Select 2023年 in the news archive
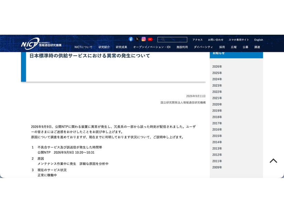Screen dimensions: 284x213 tap(217, 86)
